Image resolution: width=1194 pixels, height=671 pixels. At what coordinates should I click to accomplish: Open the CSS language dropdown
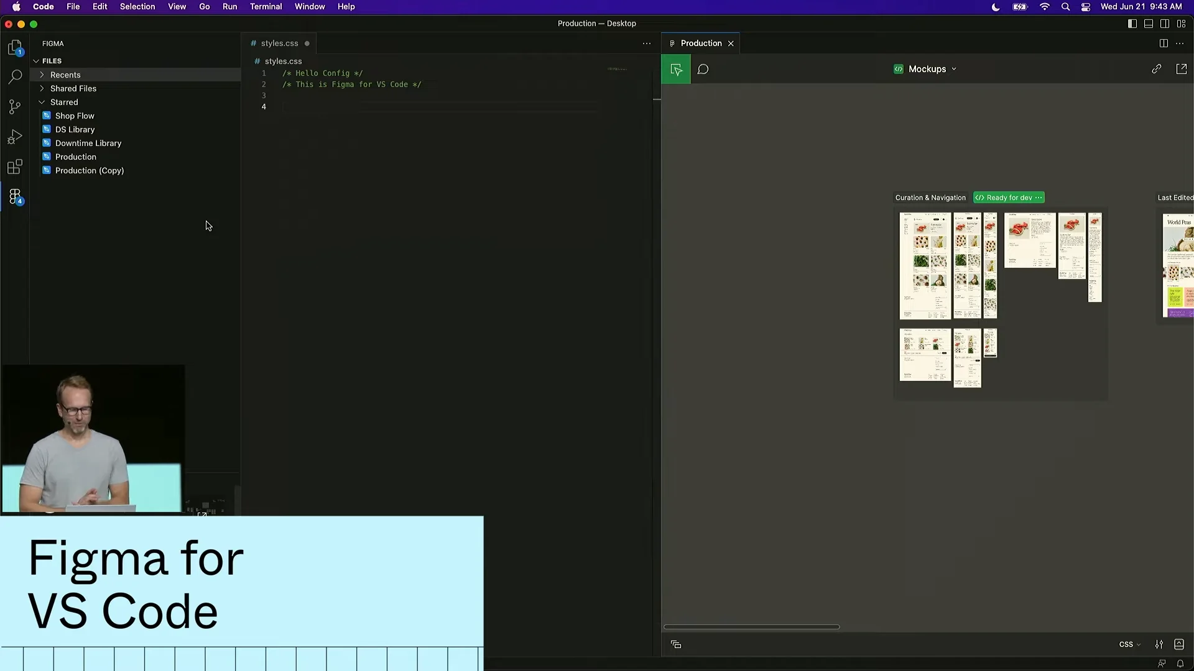tap(1130, 644)
